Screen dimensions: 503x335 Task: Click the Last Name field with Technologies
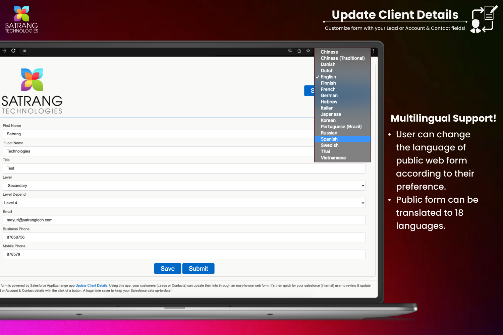click(159, 151)
